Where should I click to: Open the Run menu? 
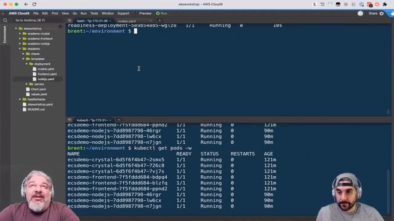click(84, 14)
